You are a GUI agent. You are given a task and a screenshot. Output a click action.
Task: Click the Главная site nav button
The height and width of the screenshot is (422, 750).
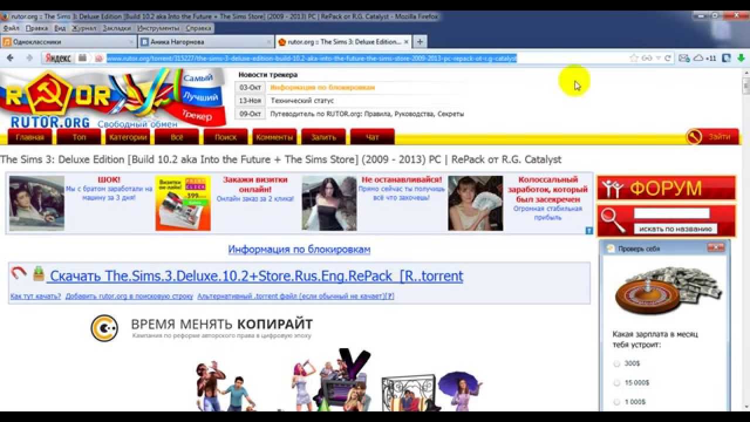tap(30, 137)
